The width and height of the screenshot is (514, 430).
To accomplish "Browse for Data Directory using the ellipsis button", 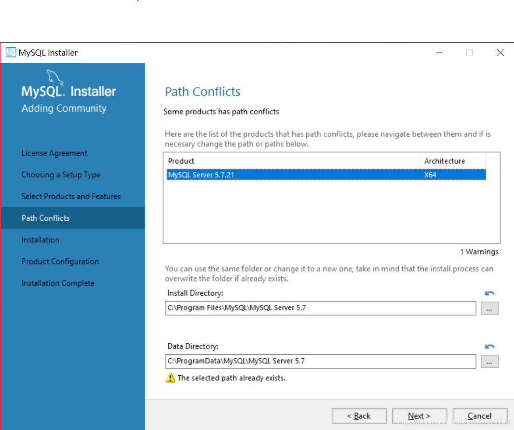I will [489, 362].
